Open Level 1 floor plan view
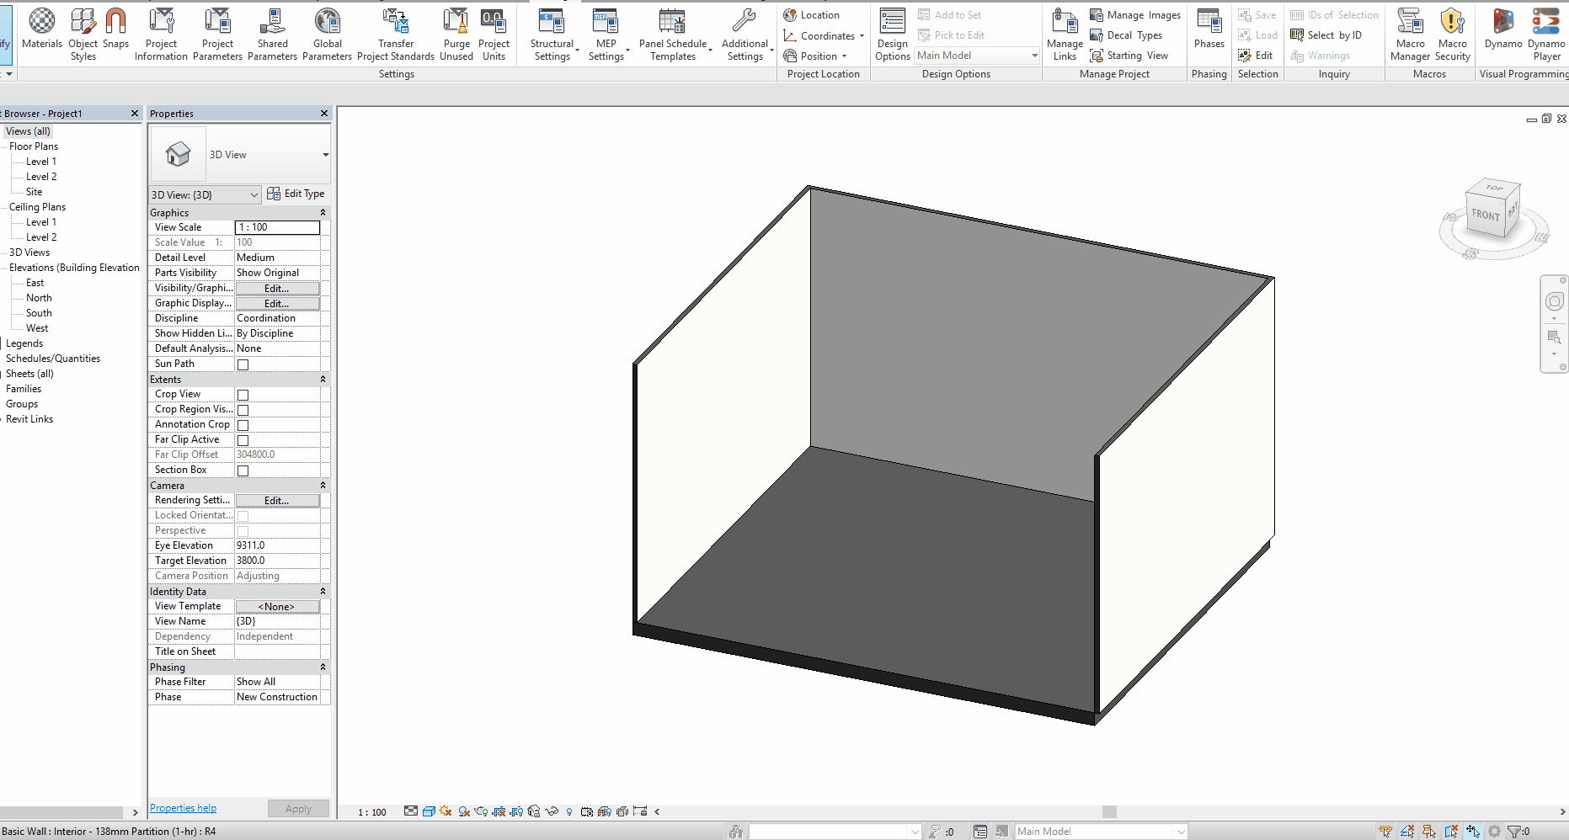The image size is (1569, 840). 40,162
